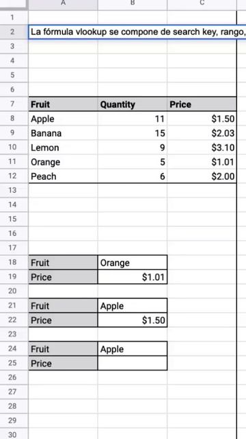The width and height of the screenshot is (246, 439).
Task: Select the Banana cell
Action: click(63, 133)
